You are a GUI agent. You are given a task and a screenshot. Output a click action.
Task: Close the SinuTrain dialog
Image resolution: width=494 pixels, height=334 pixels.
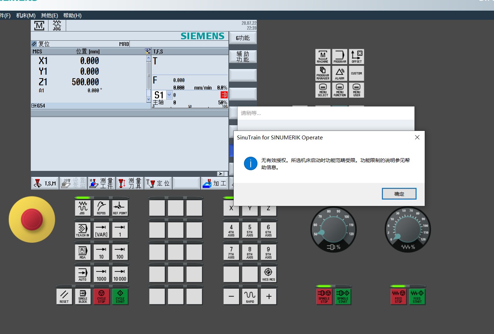417,137
